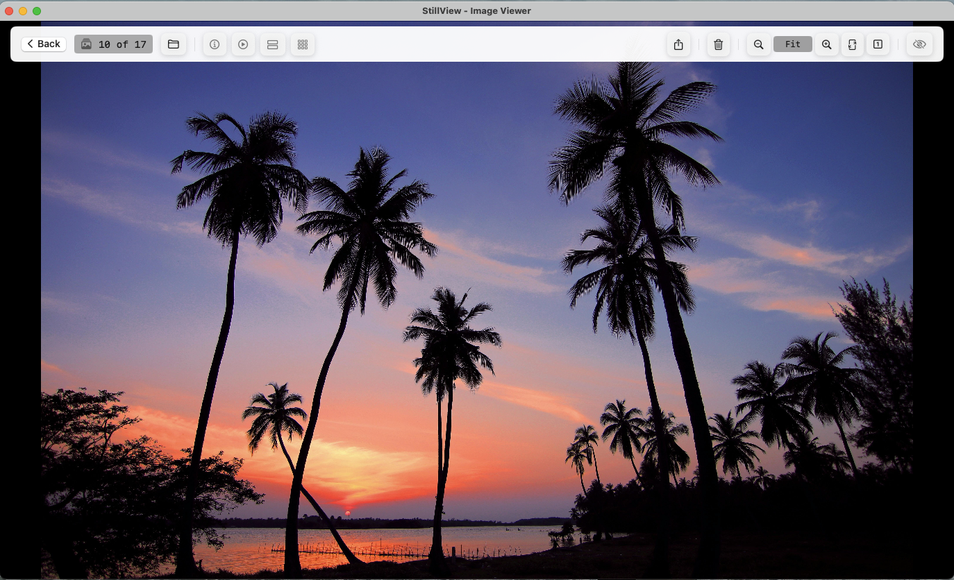Click the StillView - Image Viewer title
This screenshot has width=954, height=580.
[x=476, y=10]
